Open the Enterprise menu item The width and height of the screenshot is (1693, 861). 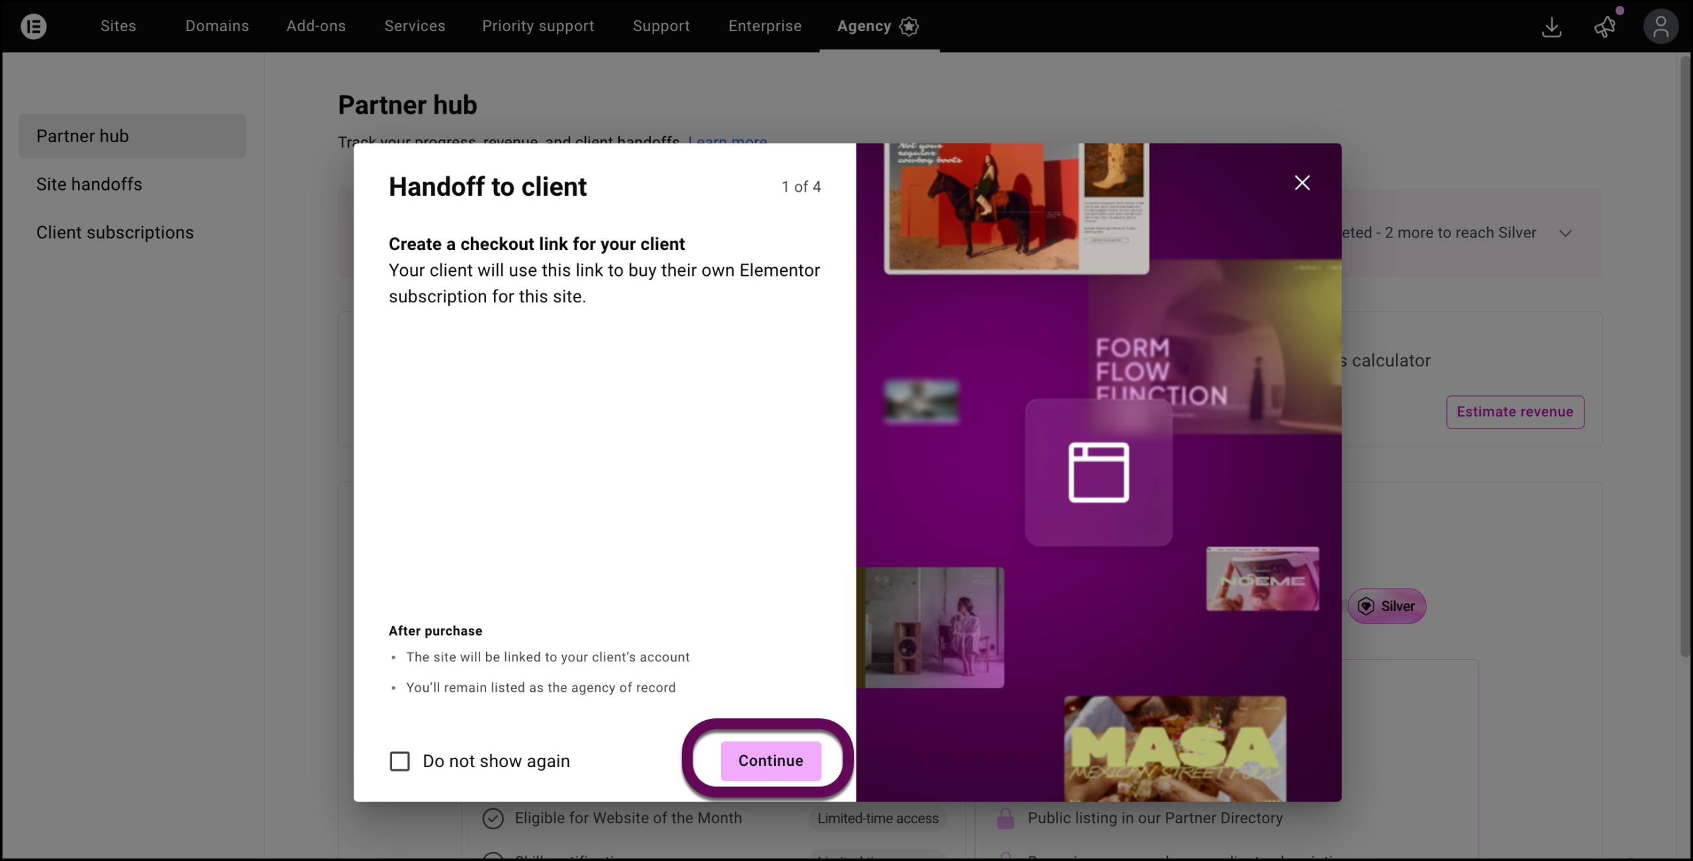click(764, 26)
